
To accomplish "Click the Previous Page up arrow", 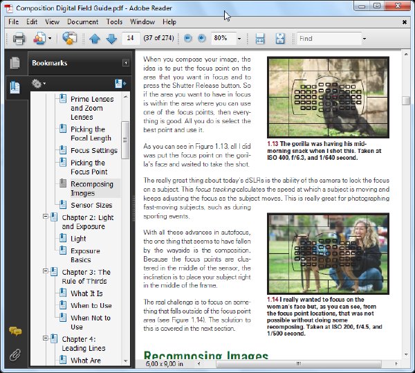I will coord(95,39).
